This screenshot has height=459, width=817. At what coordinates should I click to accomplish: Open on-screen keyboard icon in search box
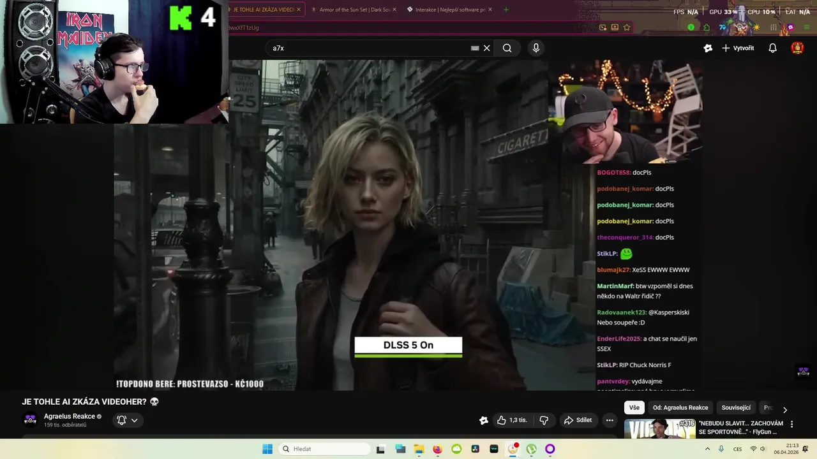pos(475,48)
